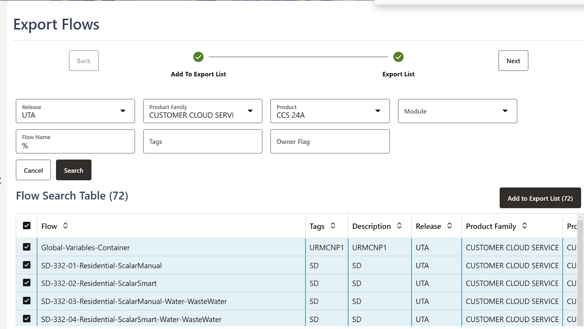This screenshot has width=584, height=329.
Task: Deselect the SD-332-04 Water-WasteWater flow checkbox
Action: (x=27, y=319)
